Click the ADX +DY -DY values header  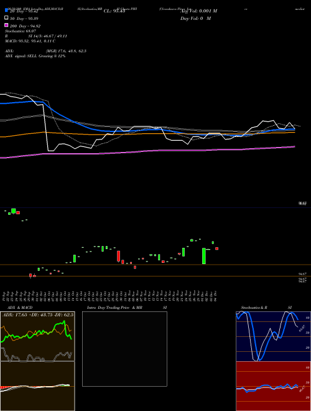(x=38, y=314)
